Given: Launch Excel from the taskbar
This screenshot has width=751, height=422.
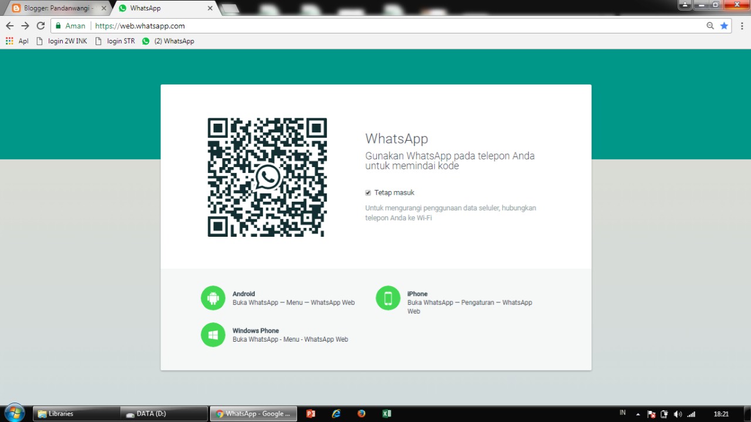Looking at the screenshot, I should tap(387, 414).
